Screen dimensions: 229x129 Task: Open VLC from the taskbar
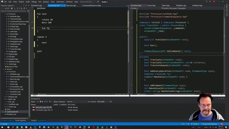tap(31, 127)
